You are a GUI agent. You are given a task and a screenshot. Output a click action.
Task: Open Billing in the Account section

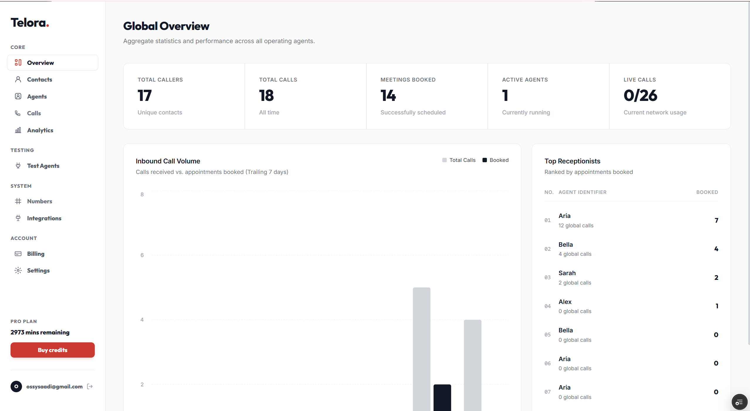coord(53,254)
